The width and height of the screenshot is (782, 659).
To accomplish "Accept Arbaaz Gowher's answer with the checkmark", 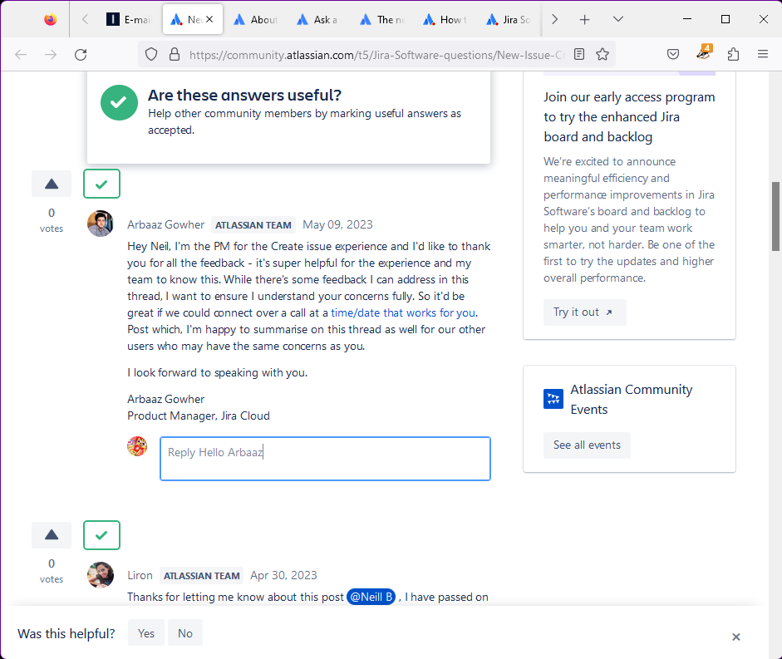I will pyautogui.click(x=101, y=184).
